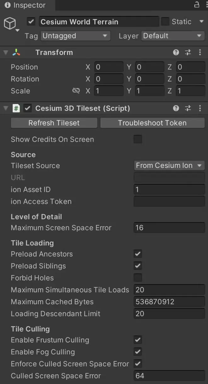This screenshot has height=384, width=208.
Task: Open Cesium 3D Tileset help icon
Action: click(176, 109)
